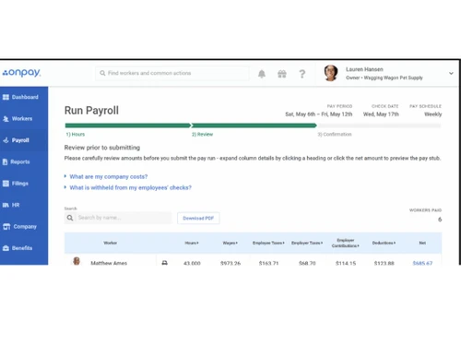This screenshot has width=461, height=346.
Task: Click the Company storefront icon
Action: click(6, 227)
